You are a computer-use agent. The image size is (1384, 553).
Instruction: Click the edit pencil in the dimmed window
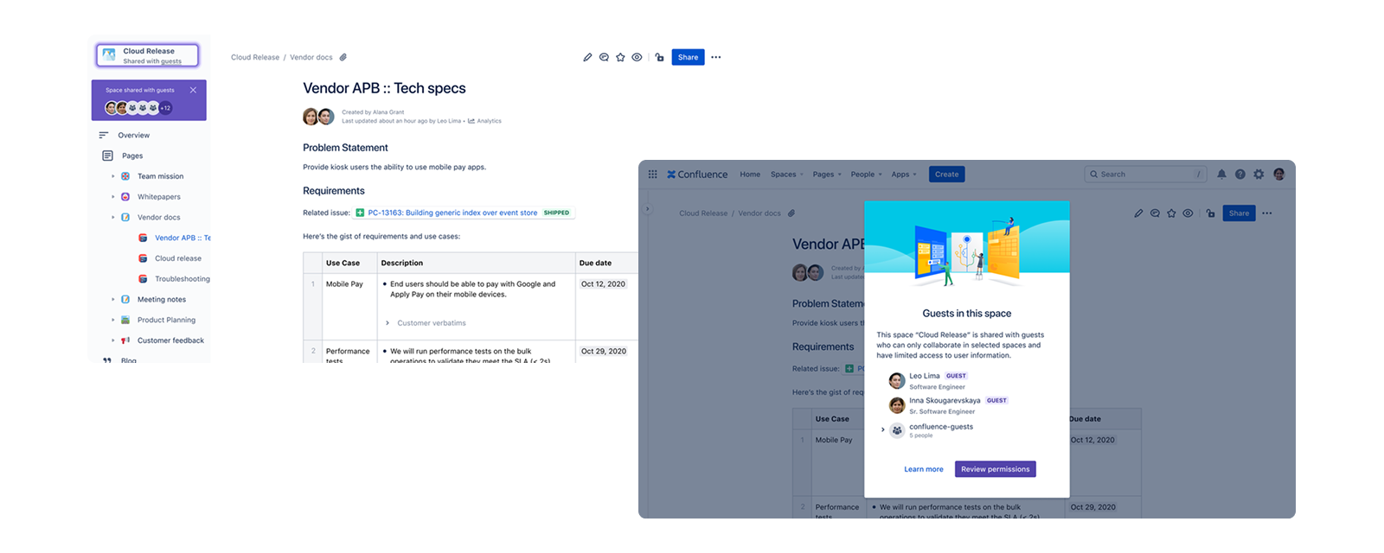(x=1138, y=213)
